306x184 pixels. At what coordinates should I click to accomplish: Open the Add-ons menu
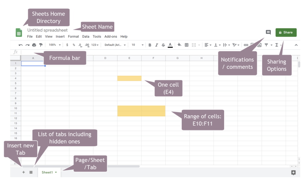click(x=111, y=37)
